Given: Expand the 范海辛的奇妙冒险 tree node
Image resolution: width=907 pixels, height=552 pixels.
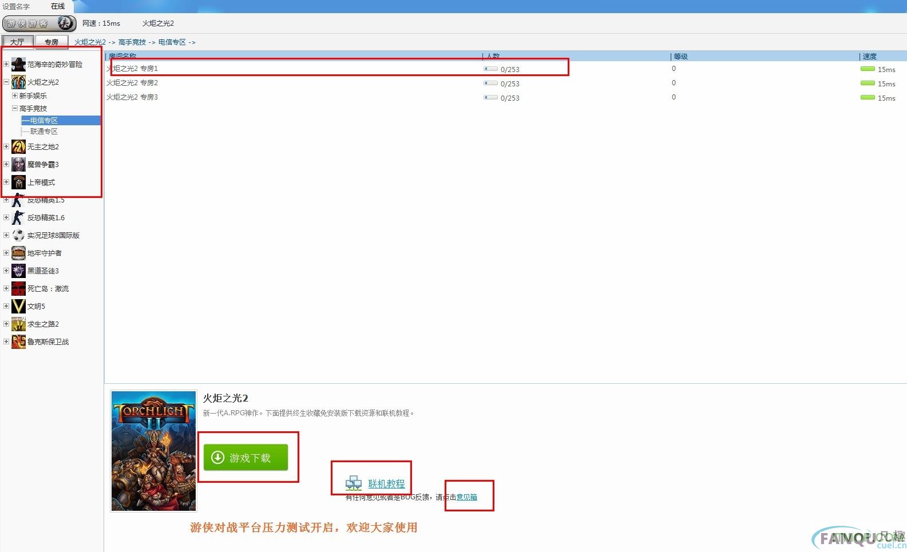Looking at the screenshot, I should 6,64.
